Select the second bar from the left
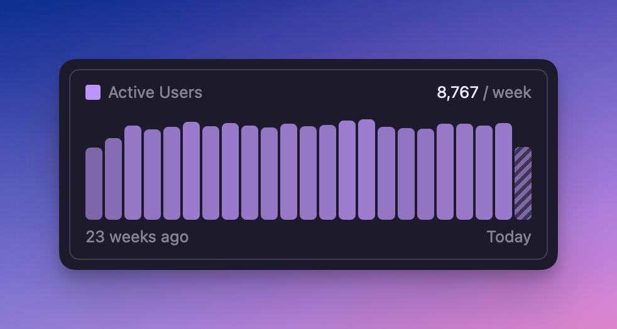 point(113,179)
